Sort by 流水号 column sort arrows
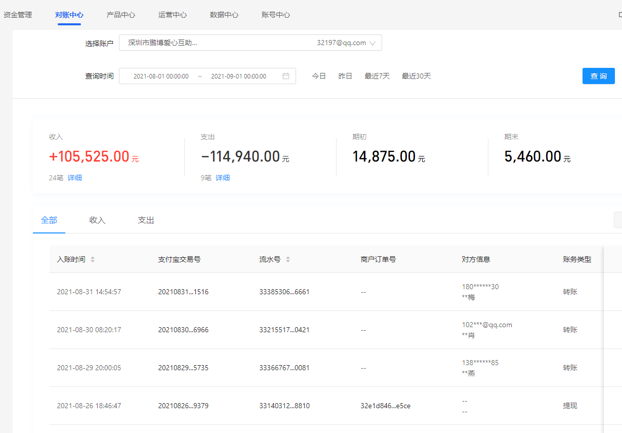The height and width of the screenshot is (433, 622). [288, 259]
